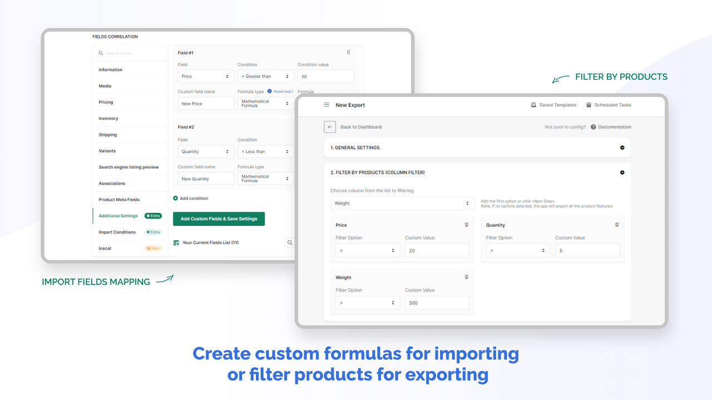Open the Weight column filter dropdown
This screenshot has height=400, width=712.
tap(402, 203)
